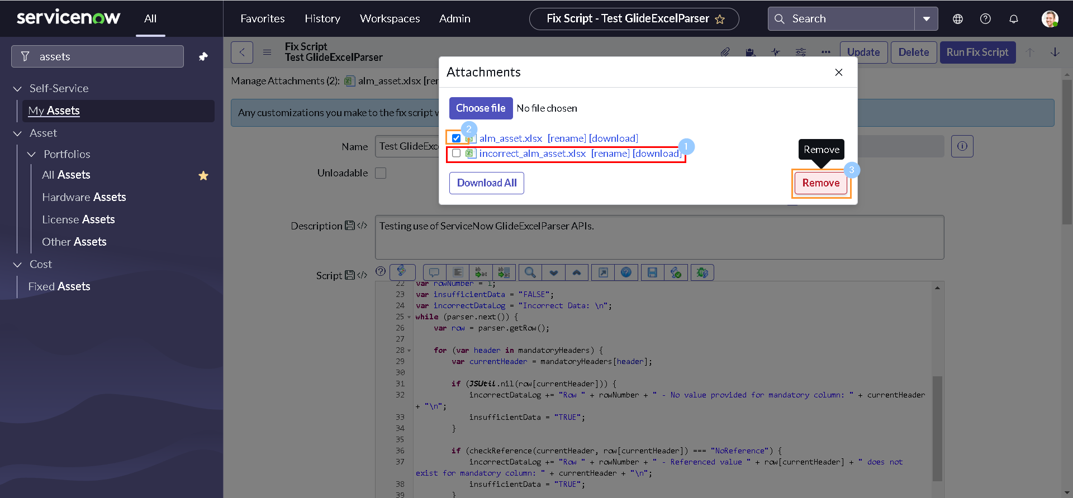Click the Download All button
Viewport: 1073px width, 498px height.
point(487,183)
